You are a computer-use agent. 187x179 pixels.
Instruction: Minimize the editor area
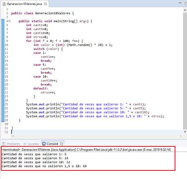click(180, 3)
